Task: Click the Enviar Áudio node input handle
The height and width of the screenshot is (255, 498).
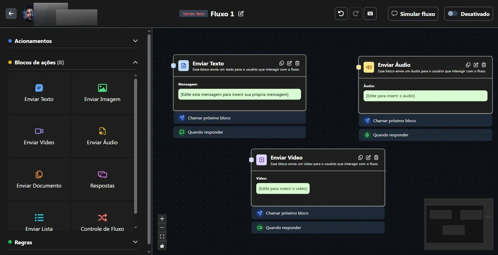Action: point(359,67)
